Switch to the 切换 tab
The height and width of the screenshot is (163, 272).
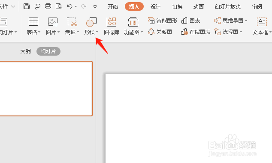pos(177,6)
